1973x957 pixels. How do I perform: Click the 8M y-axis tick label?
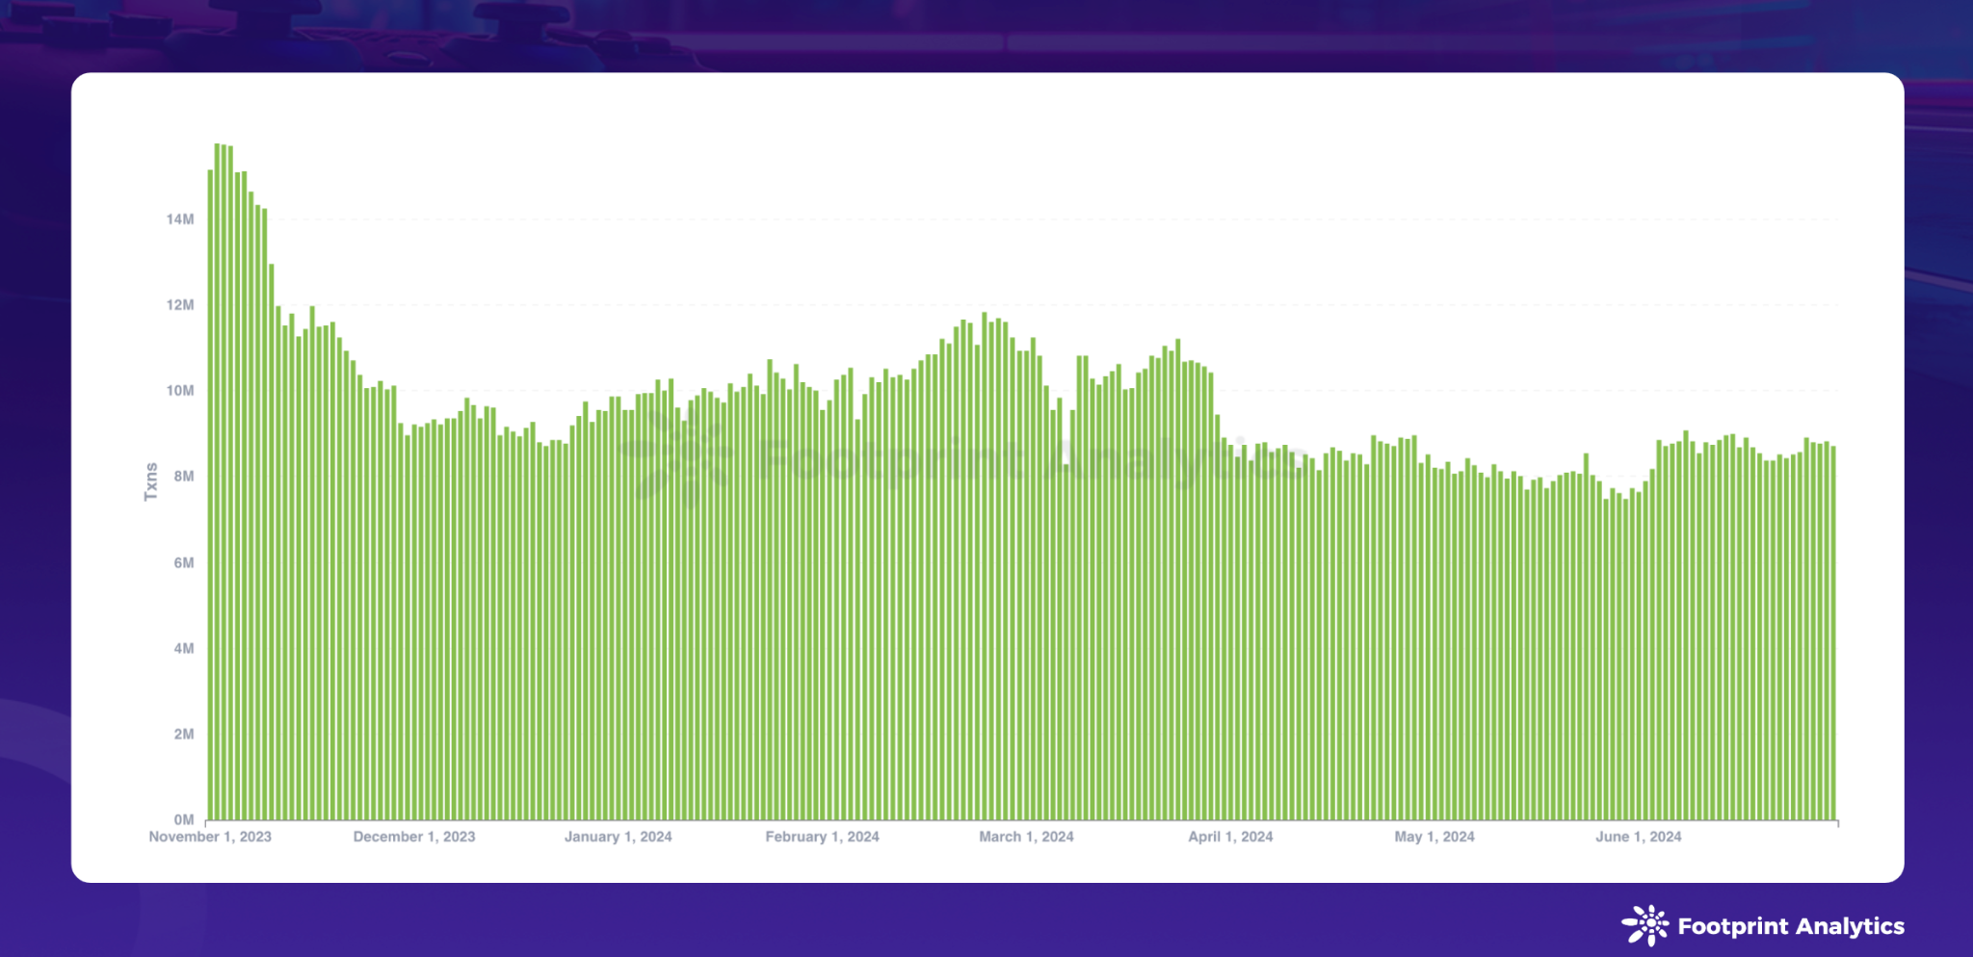point(183,477)
